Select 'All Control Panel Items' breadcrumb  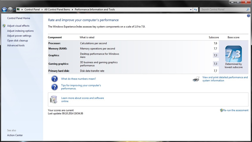[57, 10]
